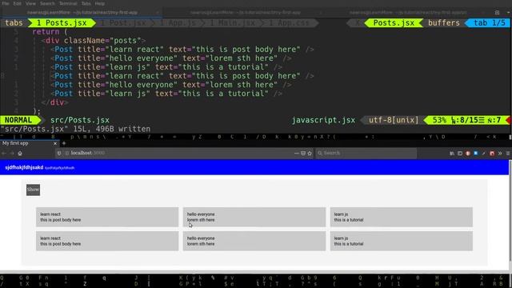512x288 pixels.
Task: Click first learn react post card
Action: 107,217
